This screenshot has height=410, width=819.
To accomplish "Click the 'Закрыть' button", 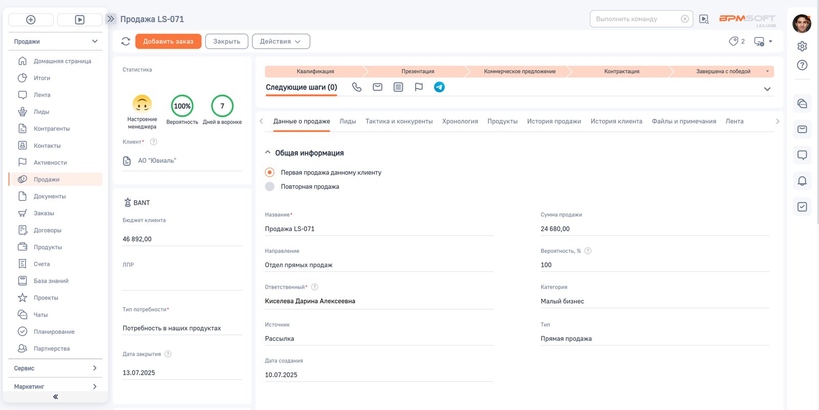I will 226,41.
